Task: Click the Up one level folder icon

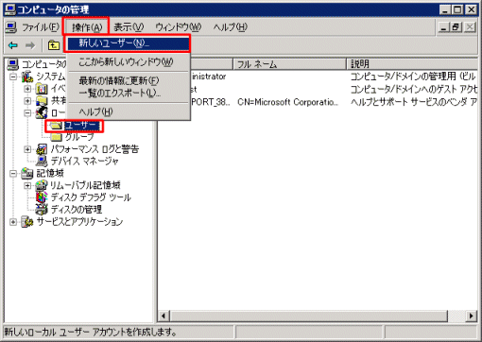Action: point(54,45)
